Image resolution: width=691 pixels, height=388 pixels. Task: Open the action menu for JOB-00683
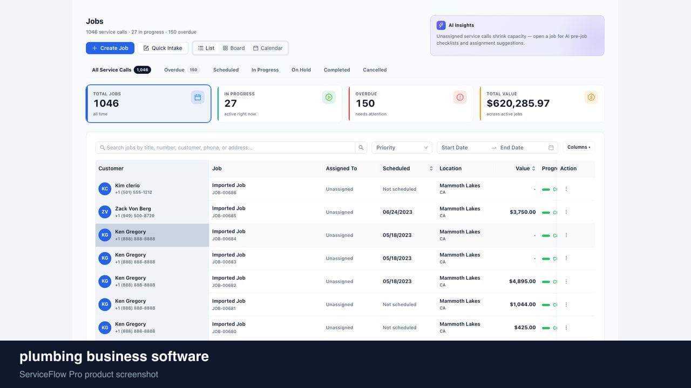click(566, 259)
